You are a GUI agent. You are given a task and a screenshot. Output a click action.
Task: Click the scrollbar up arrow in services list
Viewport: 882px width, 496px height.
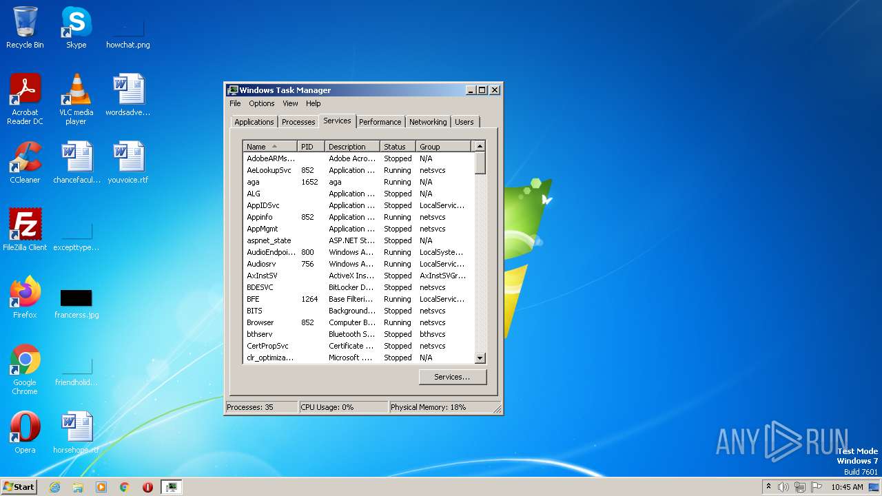pyautogui.click(x=480, y=147)
